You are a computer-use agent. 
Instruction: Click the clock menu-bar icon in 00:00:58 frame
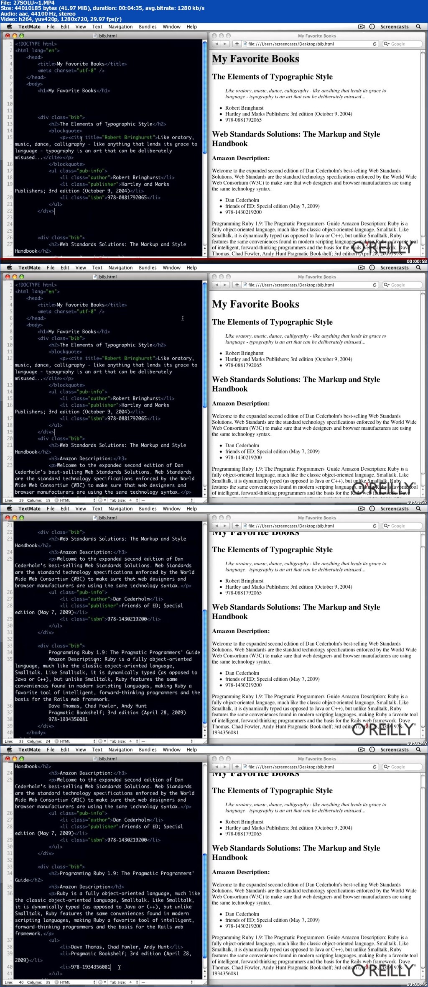(372, 27)
